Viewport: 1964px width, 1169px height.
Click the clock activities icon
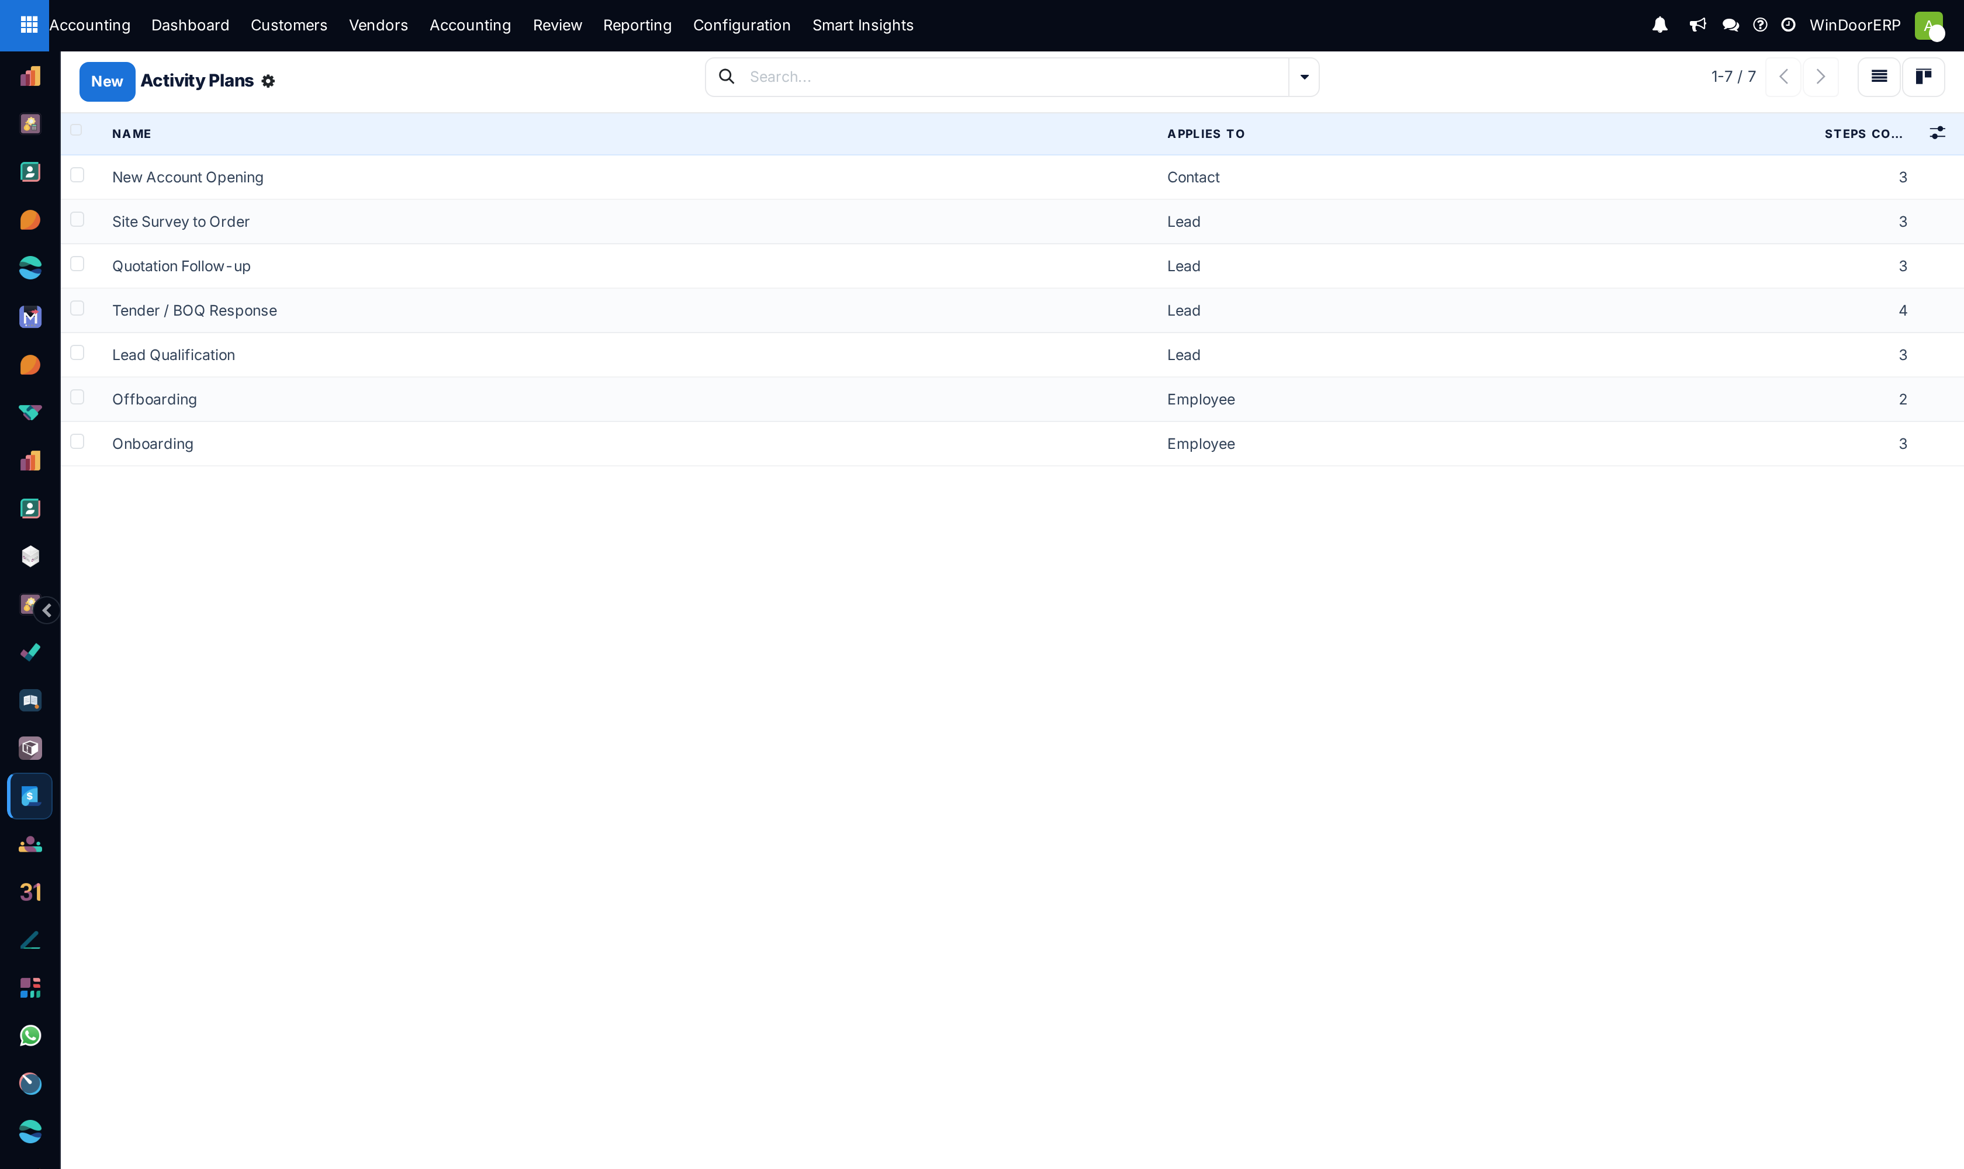1788,25
